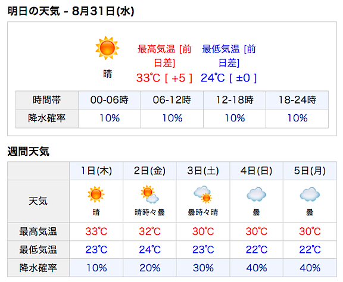Click the 06-12時 rain probability 10% cell

[172, 118]
